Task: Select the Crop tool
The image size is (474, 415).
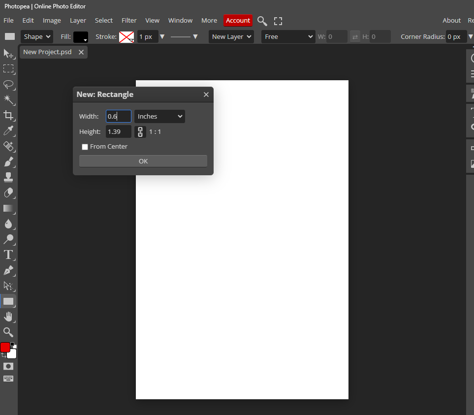Action: click(x=8, y=115)
